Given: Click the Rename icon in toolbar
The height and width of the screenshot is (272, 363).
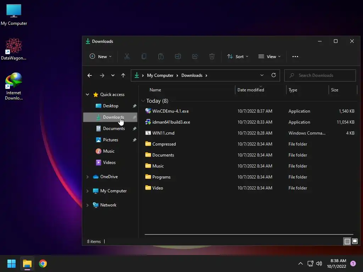Looking at the screenshot, I should coord(178,56).
